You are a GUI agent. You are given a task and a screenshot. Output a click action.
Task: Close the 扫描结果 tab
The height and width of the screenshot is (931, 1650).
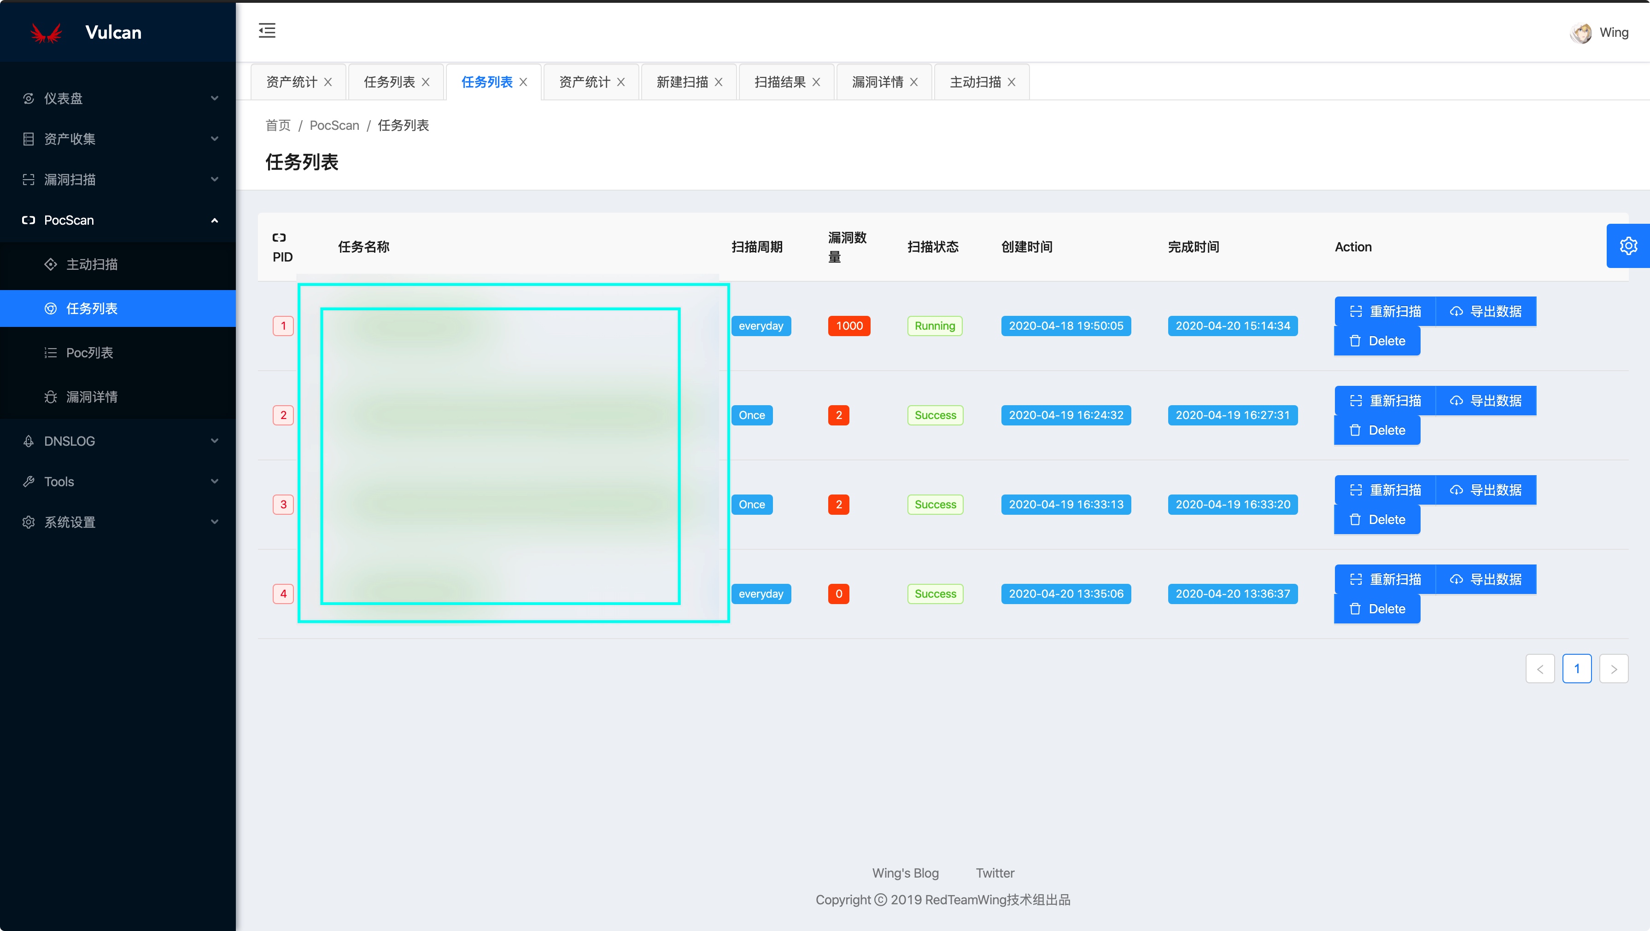pyautogui.click(x=816, y=82)
